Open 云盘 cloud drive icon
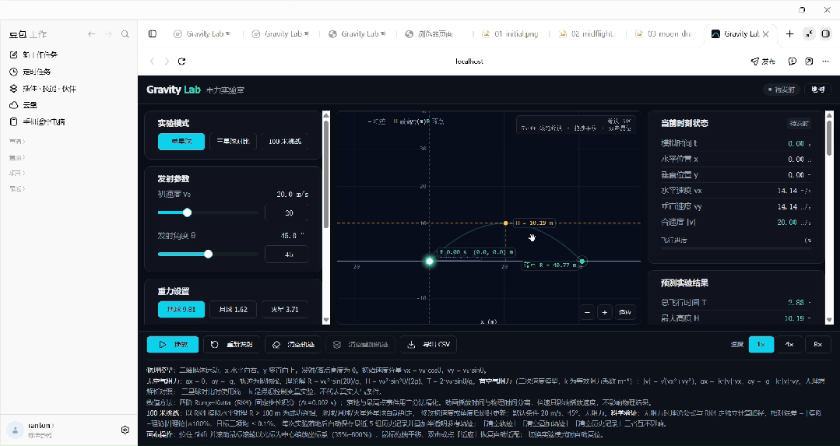This screenshot has width=840, height=446. coord(14,105)
